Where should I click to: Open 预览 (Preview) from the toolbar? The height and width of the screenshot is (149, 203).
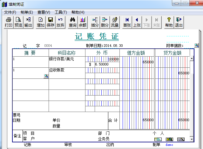[18, 22]
